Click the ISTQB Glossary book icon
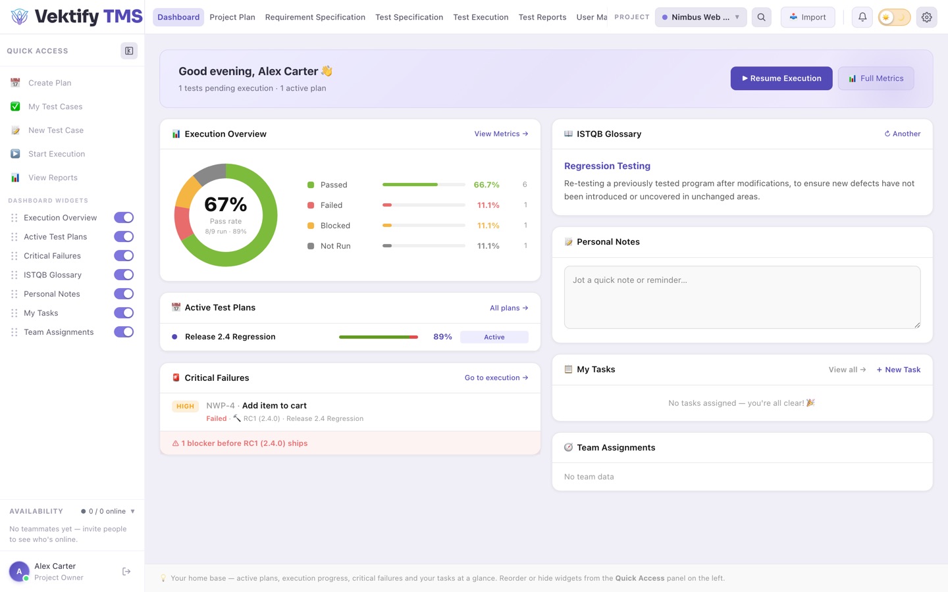 pos(568,134)
